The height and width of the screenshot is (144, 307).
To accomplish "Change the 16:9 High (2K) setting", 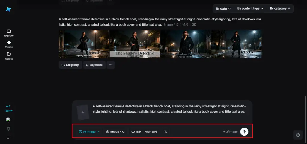I will pyautogui.click(x=144, y=132).
